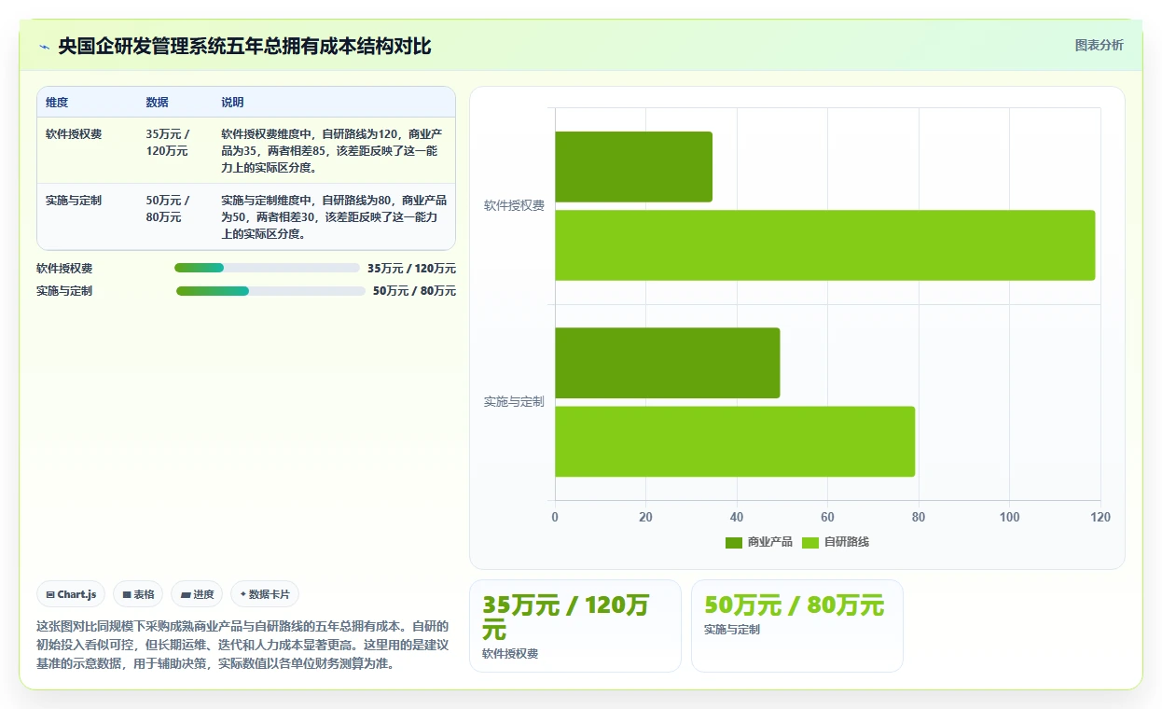
Task: Click the 实施与定制 y-axis label in chart
Action: point(514,402)
